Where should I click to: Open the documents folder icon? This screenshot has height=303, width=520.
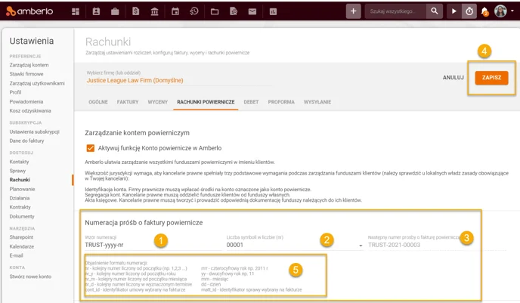tap(215, 11)
